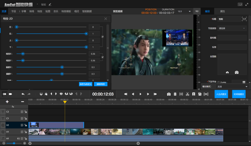Viewport: 251px width, 146px height.
Task: Switch to the 字幕 tab
Action: click(24, 12)
